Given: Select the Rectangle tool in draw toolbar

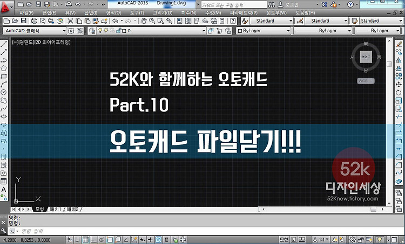Looking at the screenshot, I should pyautogui.click(x=4, y=76).
